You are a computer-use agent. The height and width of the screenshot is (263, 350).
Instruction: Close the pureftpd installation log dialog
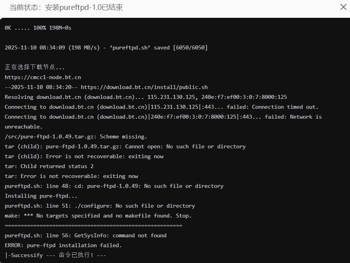pos(343,7)
